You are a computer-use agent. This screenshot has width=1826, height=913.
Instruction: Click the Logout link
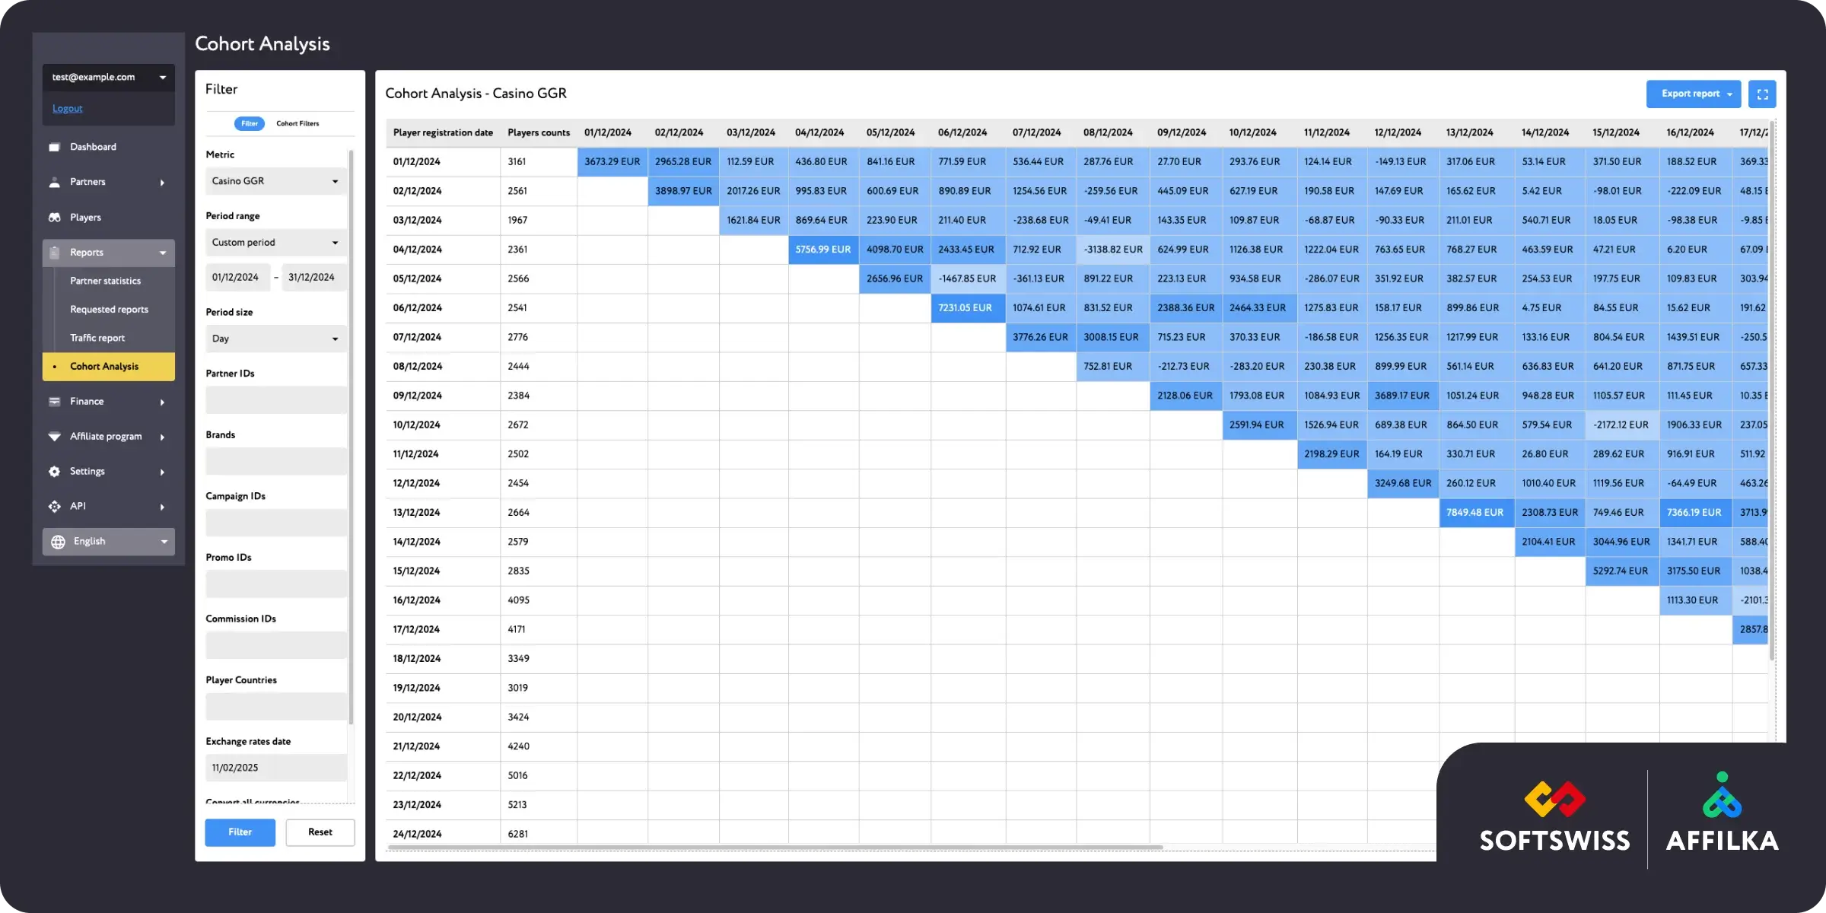(67, 108)
